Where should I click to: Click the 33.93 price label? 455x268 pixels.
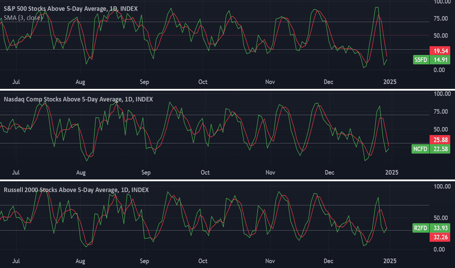pyautogui.click(x=440, y=228)
